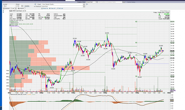Click the VWAP 121.357 value
Image resolution: width=185 pixels, height=110 pixels.
[47, 19]
